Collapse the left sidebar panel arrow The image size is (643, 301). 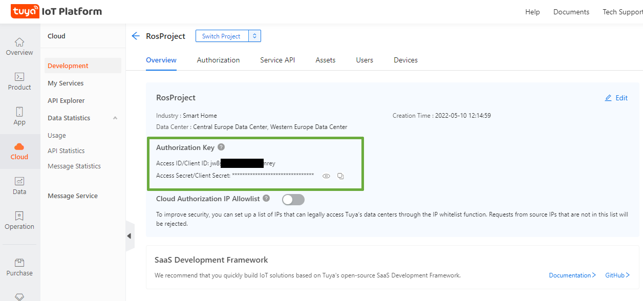(129, 236)
